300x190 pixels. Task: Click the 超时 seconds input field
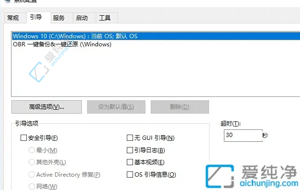point(243,136)
